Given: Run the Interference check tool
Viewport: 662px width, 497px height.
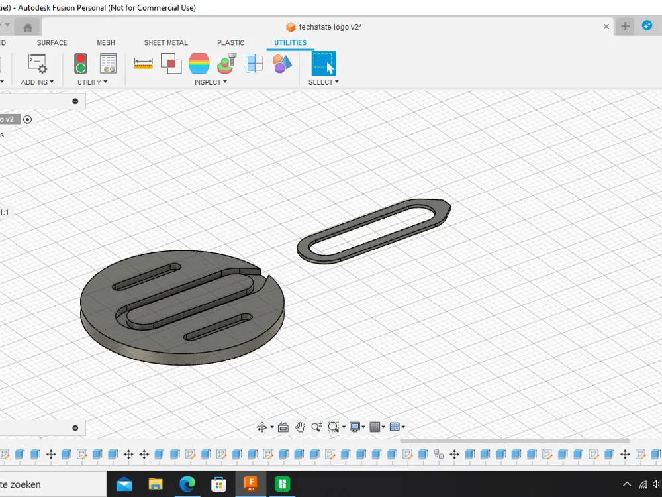Looking at the screenshot, I should tap(171, 64).
